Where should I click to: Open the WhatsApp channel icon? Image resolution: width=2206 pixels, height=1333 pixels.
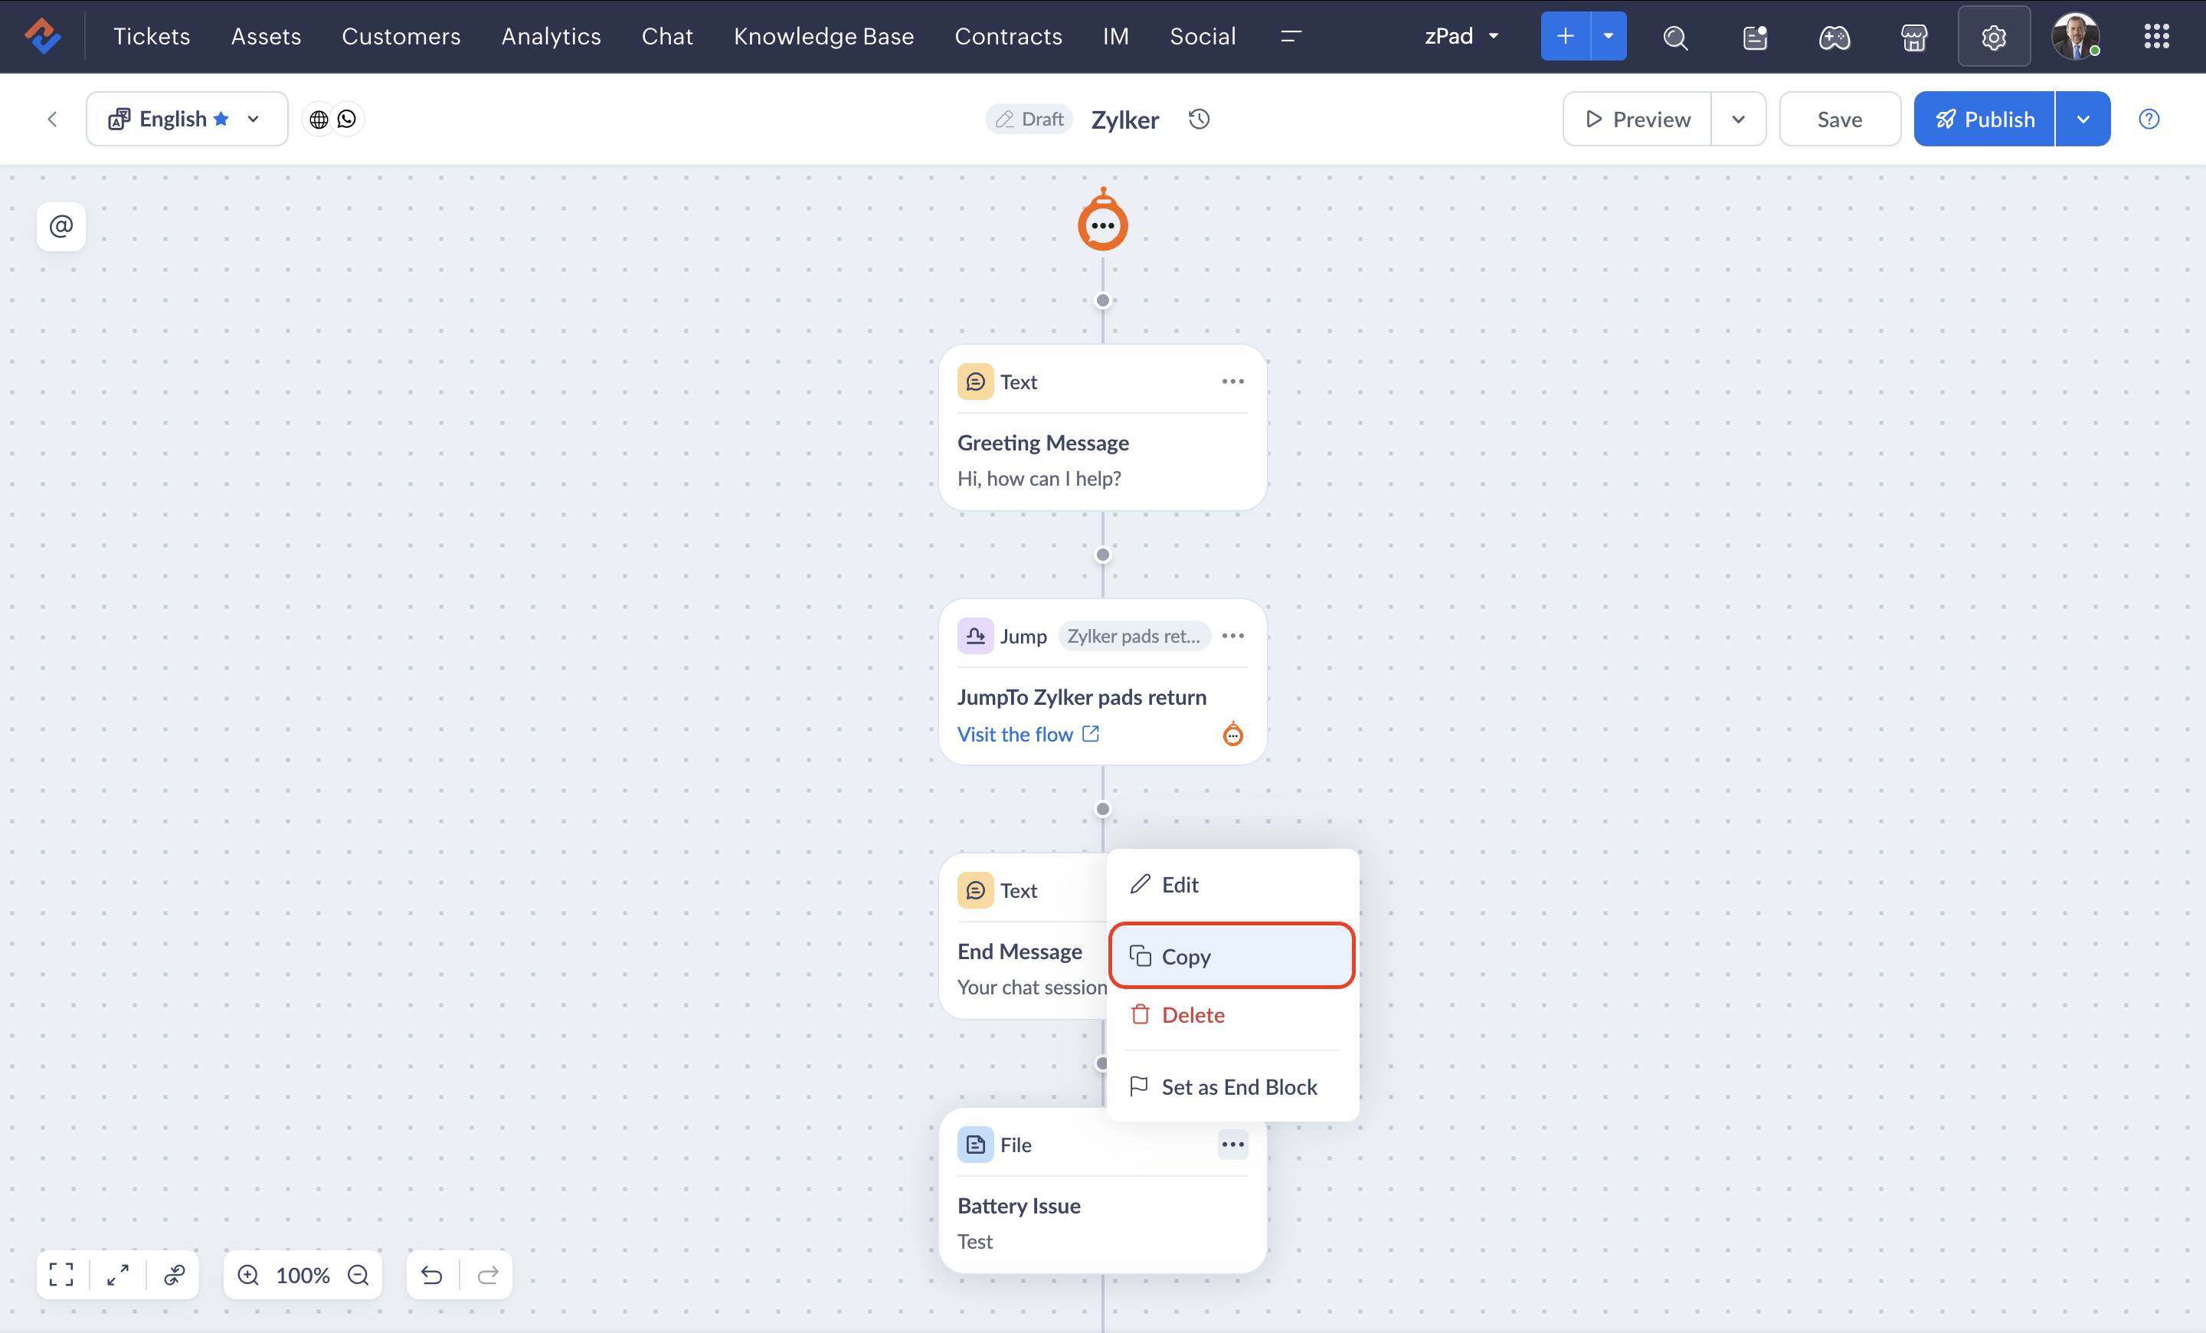[x=346, y=119]
